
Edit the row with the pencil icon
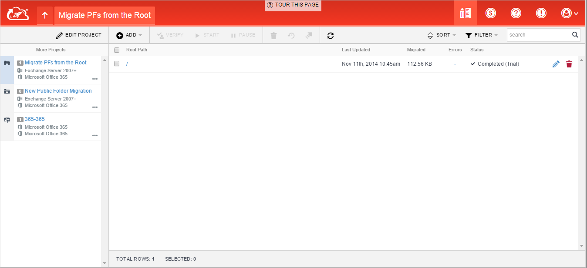coord(556,64)
